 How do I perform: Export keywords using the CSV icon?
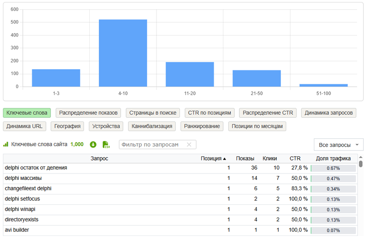(x=106, y=145)
